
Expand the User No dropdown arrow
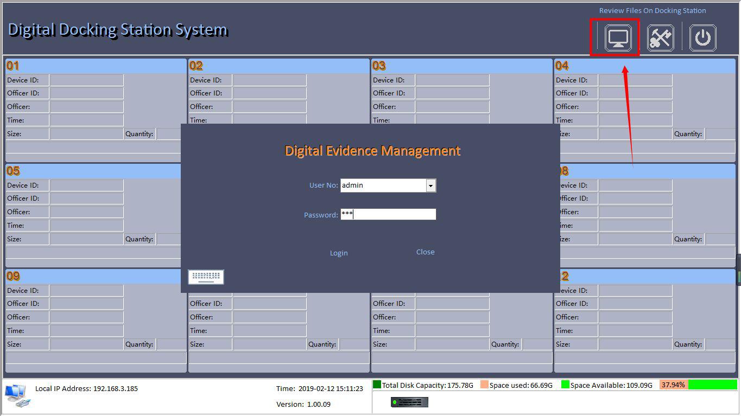click(x=430, y=185)
